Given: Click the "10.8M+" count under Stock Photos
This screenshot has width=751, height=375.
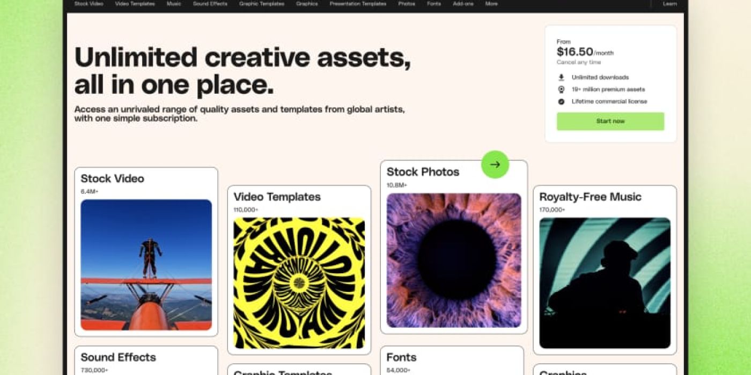Looking at the screenshot, I should point(397,185).
